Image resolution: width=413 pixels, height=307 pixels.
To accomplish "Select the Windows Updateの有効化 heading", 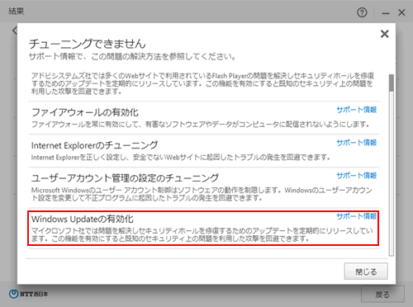I will point(83,219).
